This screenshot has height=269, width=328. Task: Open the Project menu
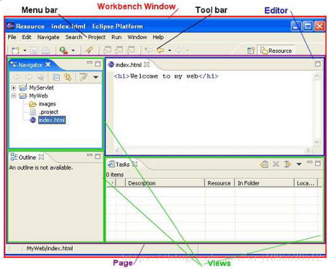pos(97,37)
